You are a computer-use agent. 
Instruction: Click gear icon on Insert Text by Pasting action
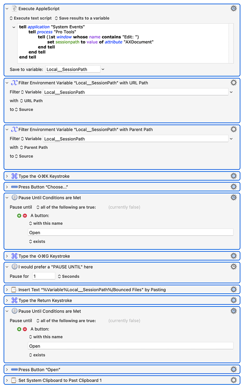(233, 289)
